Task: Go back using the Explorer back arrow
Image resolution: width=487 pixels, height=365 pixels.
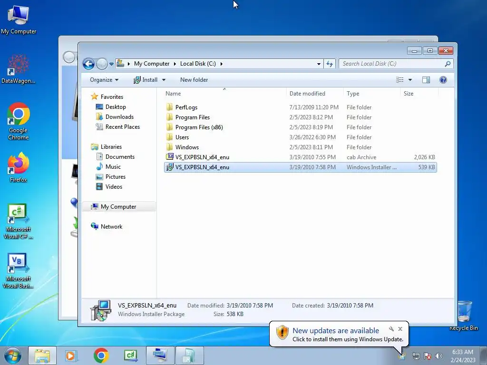Action: point(88,64)
